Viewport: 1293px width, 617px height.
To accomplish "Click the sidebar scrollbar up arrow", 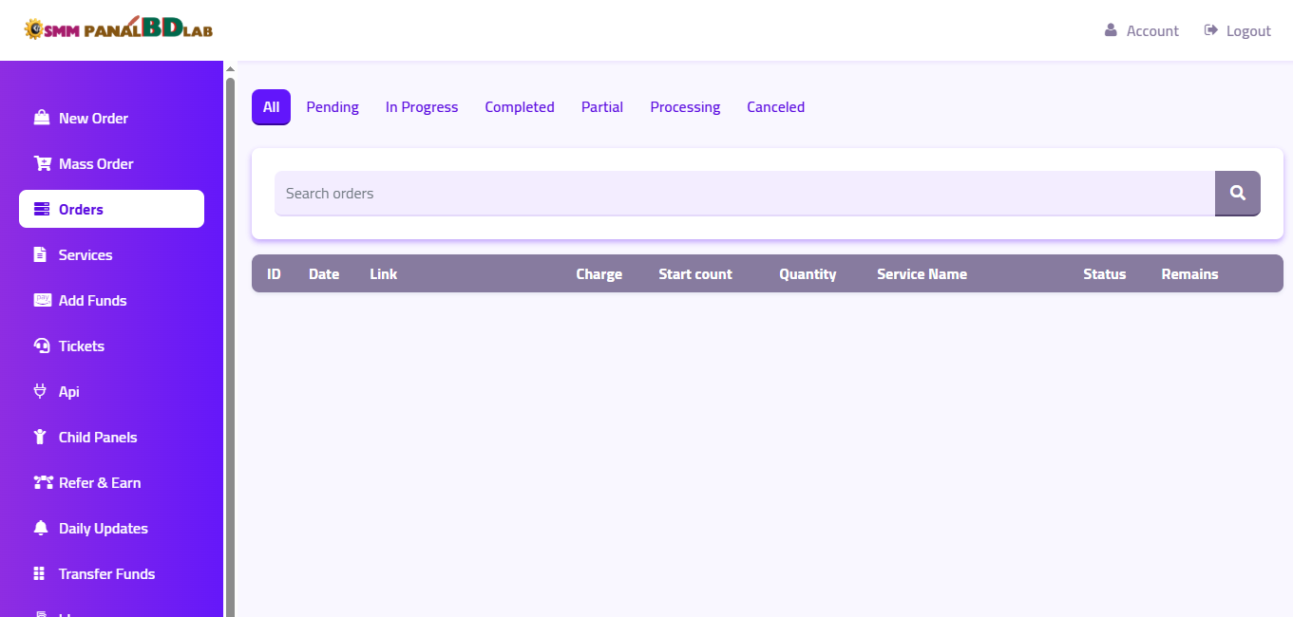I will (230, 68).
